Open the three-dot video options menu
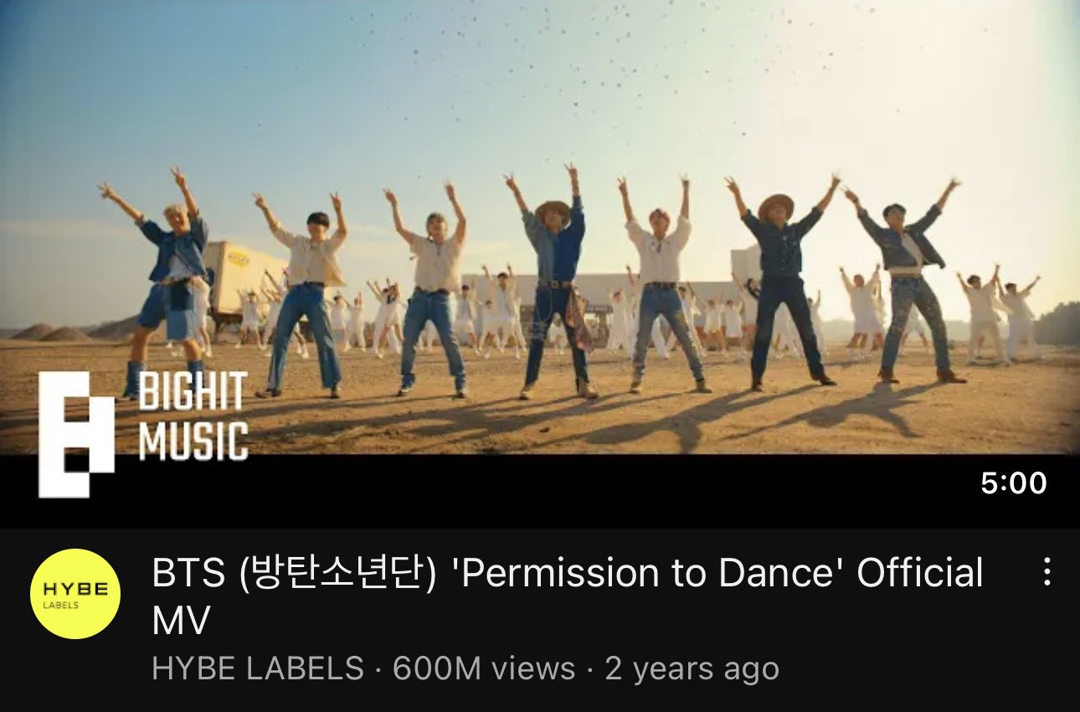The height and width of the screenshot is (712, 1080). point(1047,572)
